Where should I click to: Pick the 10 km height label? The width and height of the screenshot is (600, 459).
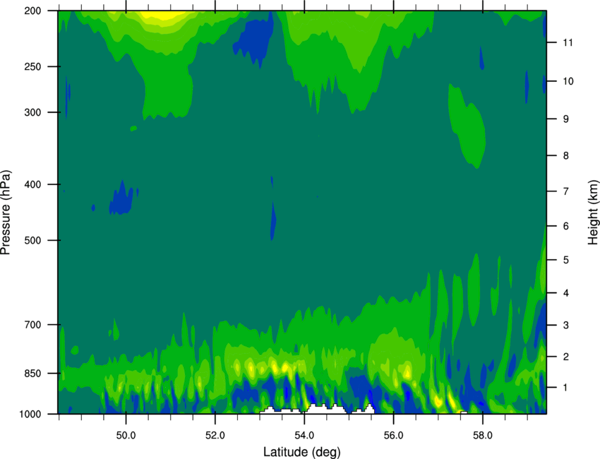(x=568, y=81)
